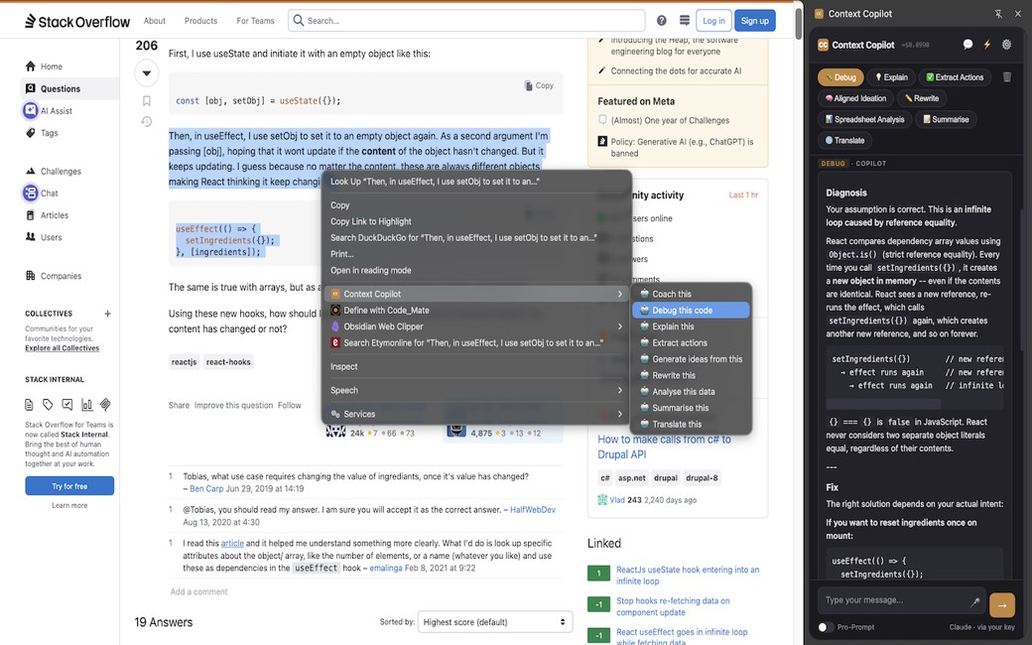Click the Sign up button
Screen dimensions: 1032x645
click(755, 21)
